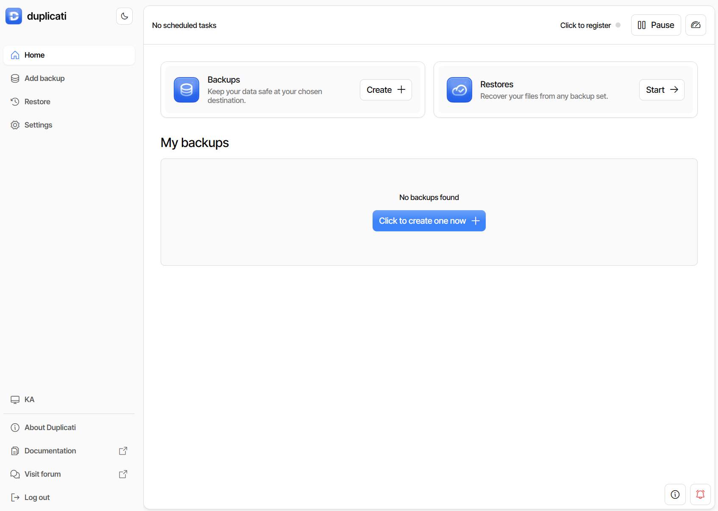Open the throttle settings icon top right
The height and width of the screenshot is (511, 718).
(696, 25)
